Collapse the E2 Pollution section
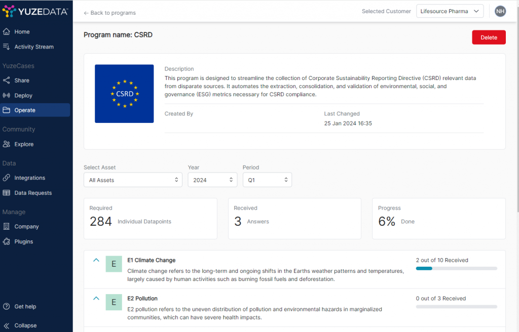 coord(96,299)
